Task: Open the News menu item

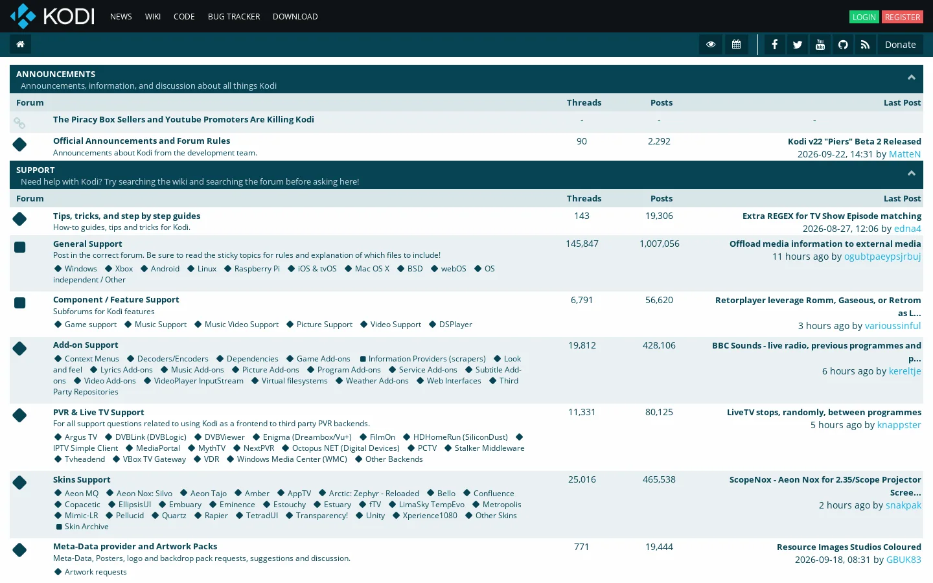Action: pos(121,17)
